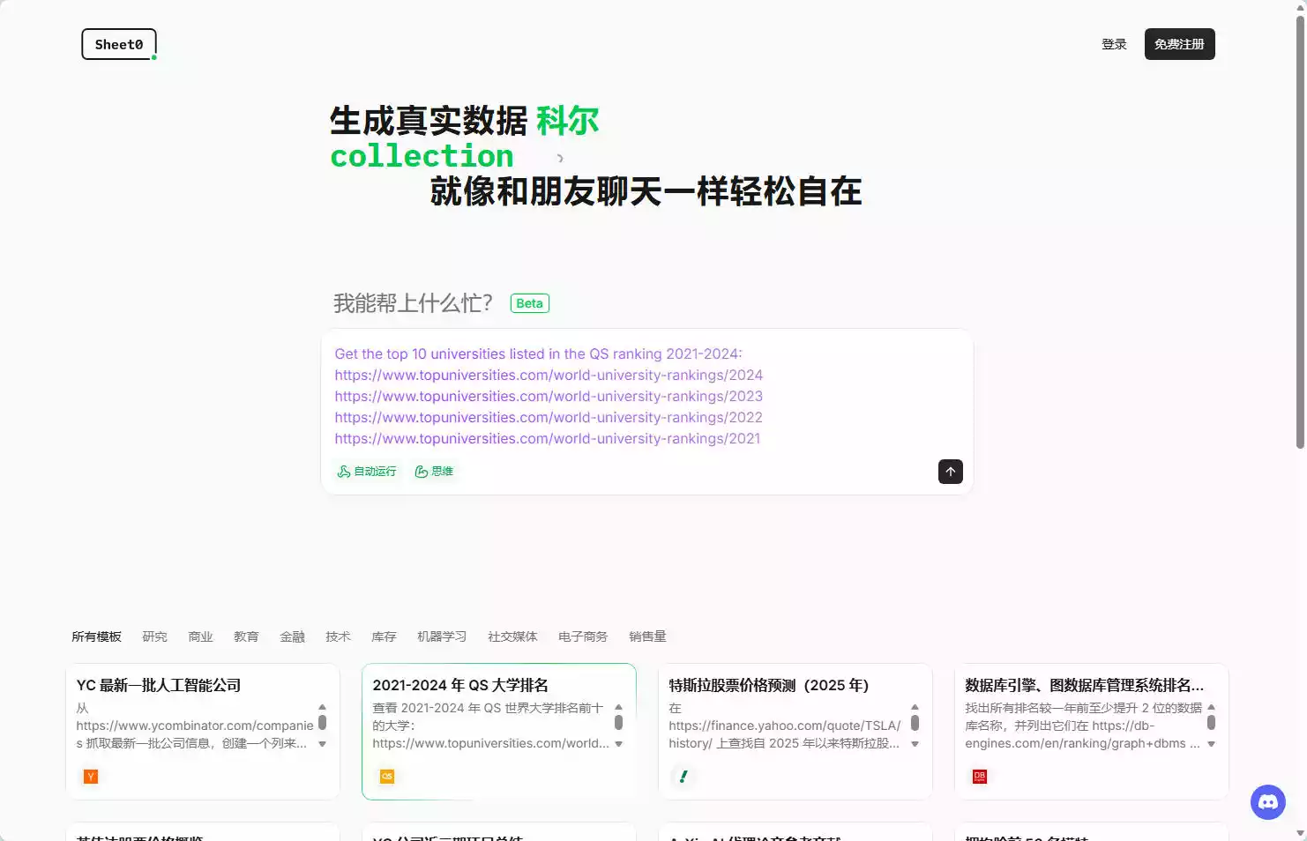Open the Discord chat button
Screen dimensions: 1307x841
pyautogui.click(x=1268, y=802)
